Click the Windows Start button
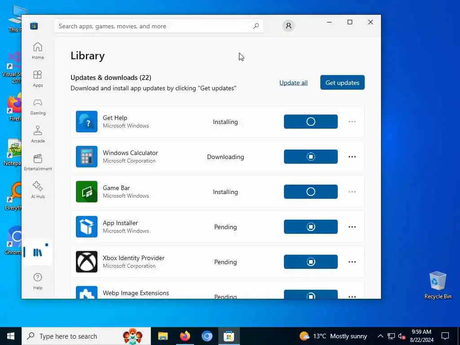 11,336
